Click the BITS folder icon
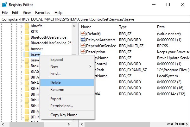This screenshot has height=127, width=190. click(x=27, y=32)
